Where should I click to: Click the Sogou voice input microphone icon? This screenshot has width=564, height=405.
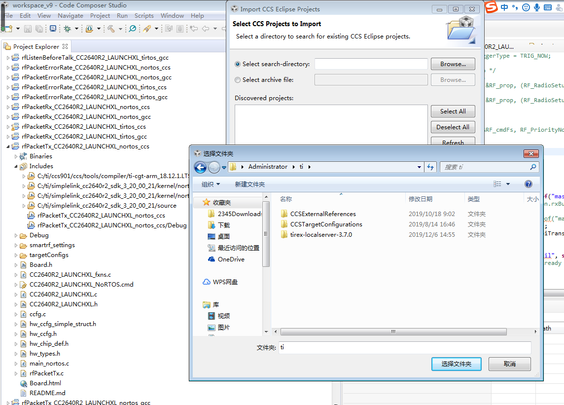tap(537, 7)
